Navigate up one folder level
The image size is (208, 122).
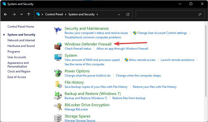click(29, 14)
